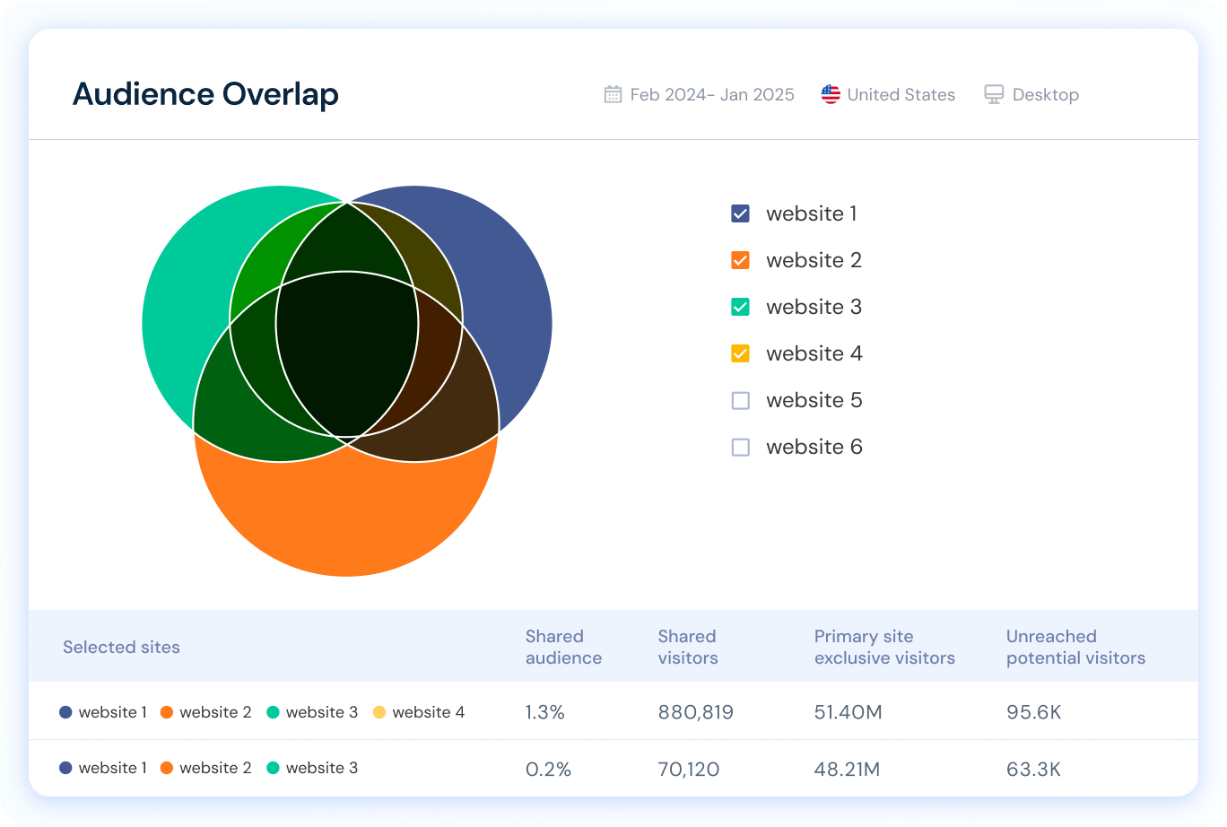
Task: Click the Desktop monitor icon
Action: (993, 93)
